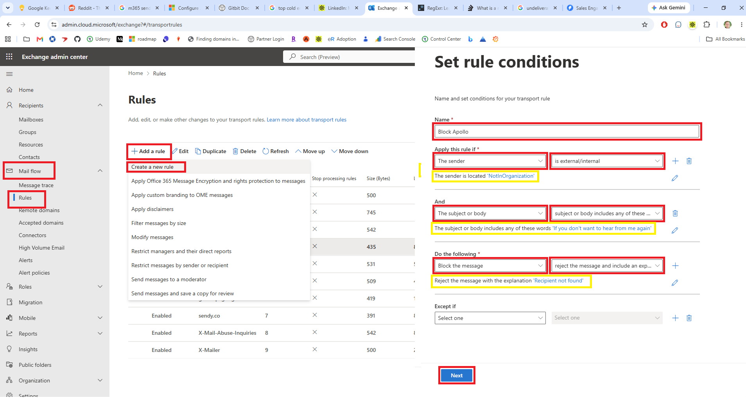Image resolution: width=746 pixels, height=400 pixels.
Task: Open GitHub bookmark icon
Action: [77, 39]
